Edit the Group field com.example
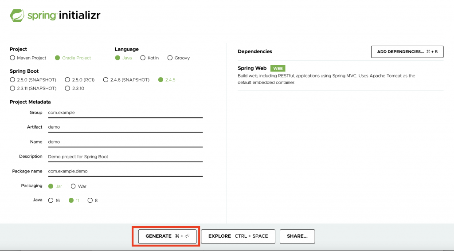 [x=125, y=113]
